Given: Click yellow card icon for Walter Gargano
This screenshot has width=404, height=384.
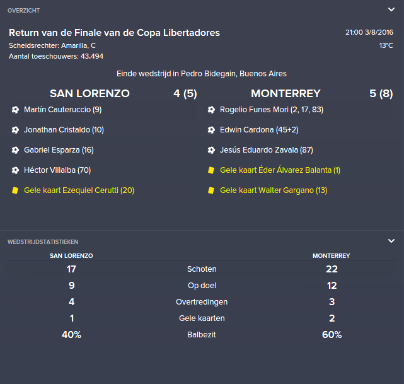Looking at the screenshot, I should coord(211,190).
